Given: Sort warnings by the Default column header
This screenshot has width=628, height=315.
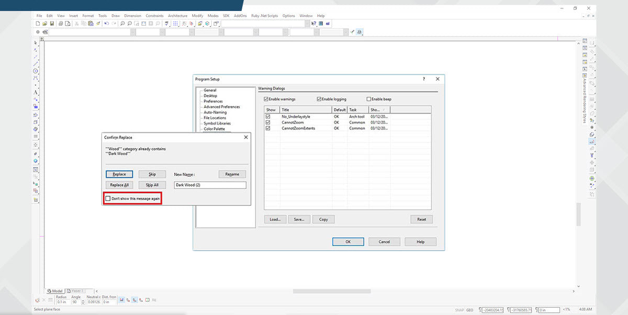Looking at the screenshot, I should tap(340, 110).
